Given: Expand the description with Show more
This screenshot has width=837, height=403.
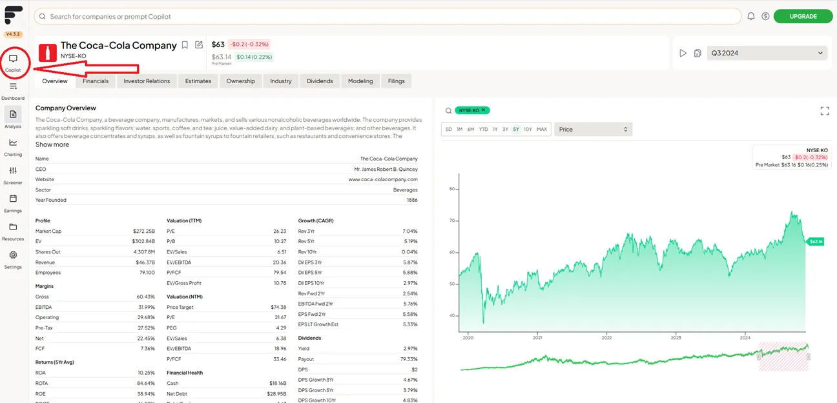Looking at the screenshot, I should click(x=52, y=144).
